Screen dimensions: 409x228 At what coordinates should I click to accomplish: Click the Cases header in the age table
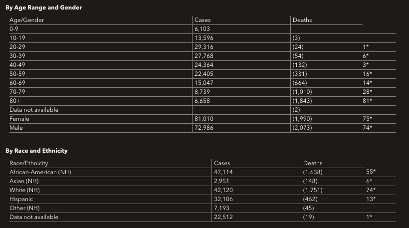click(203, 20)
